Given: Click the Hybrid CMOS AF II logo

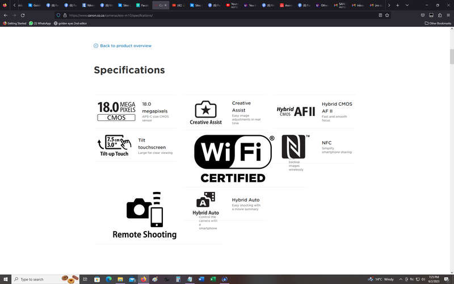Looking at the screenshot, I should (296, 111).
